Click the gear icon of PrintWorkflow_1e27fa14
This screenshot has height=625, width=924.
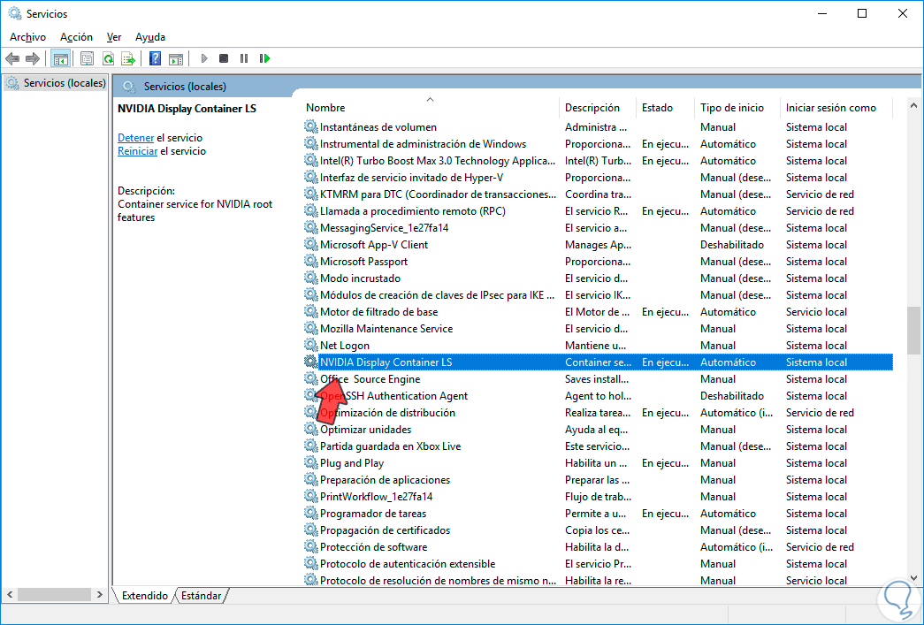310,496
